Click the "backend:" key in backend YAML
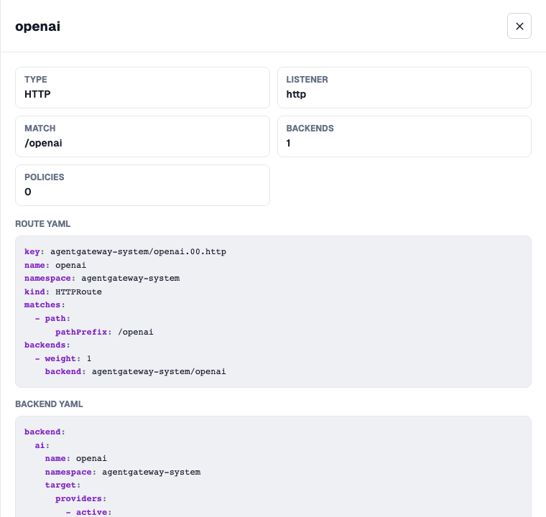 click(45, 432)
